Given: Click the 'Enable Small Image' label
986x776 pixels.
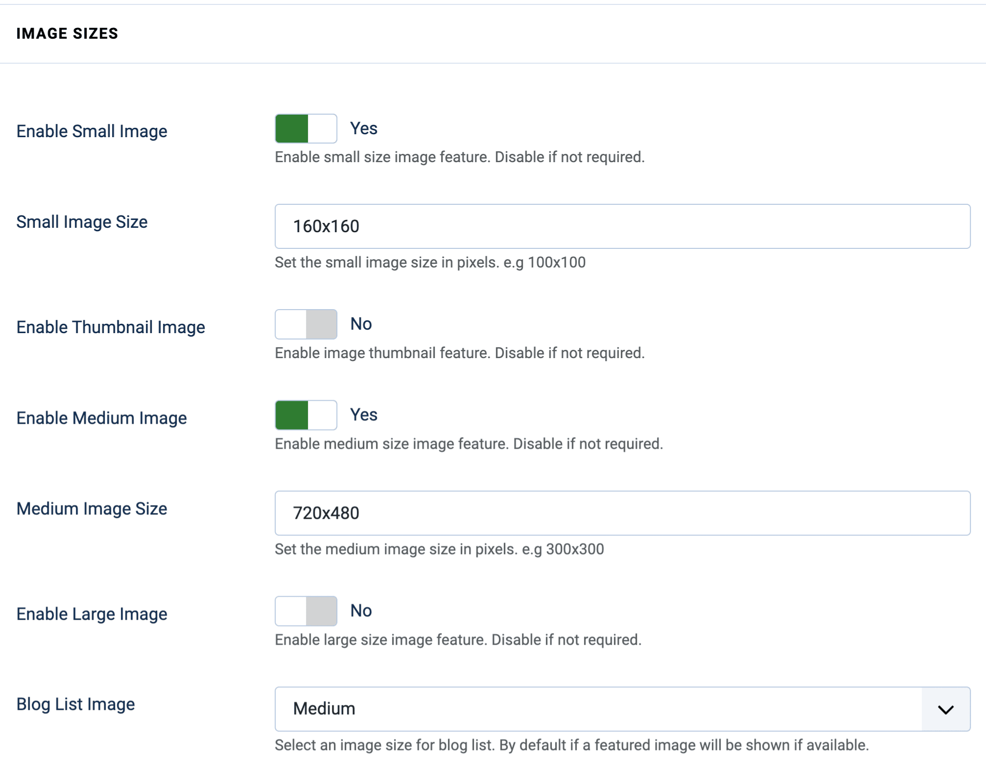Looking at the screenshot, I should 92,131.
